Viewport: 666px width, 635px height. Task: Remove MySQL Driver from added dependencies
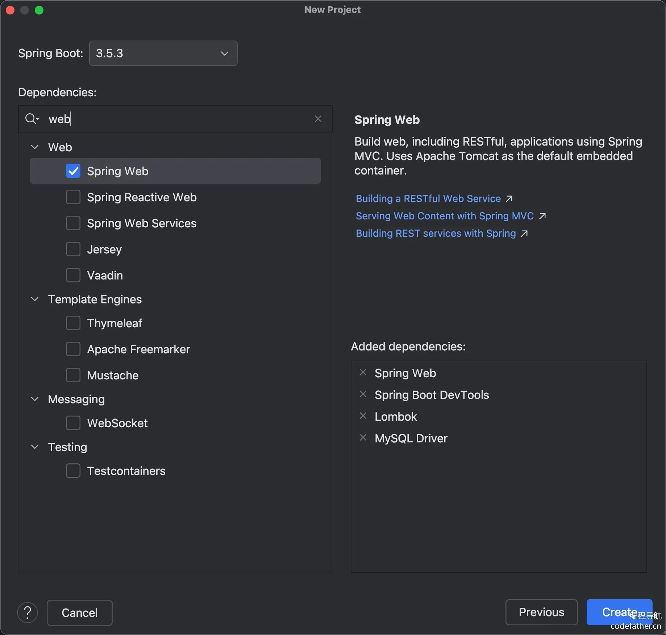[x=363, y=438]
